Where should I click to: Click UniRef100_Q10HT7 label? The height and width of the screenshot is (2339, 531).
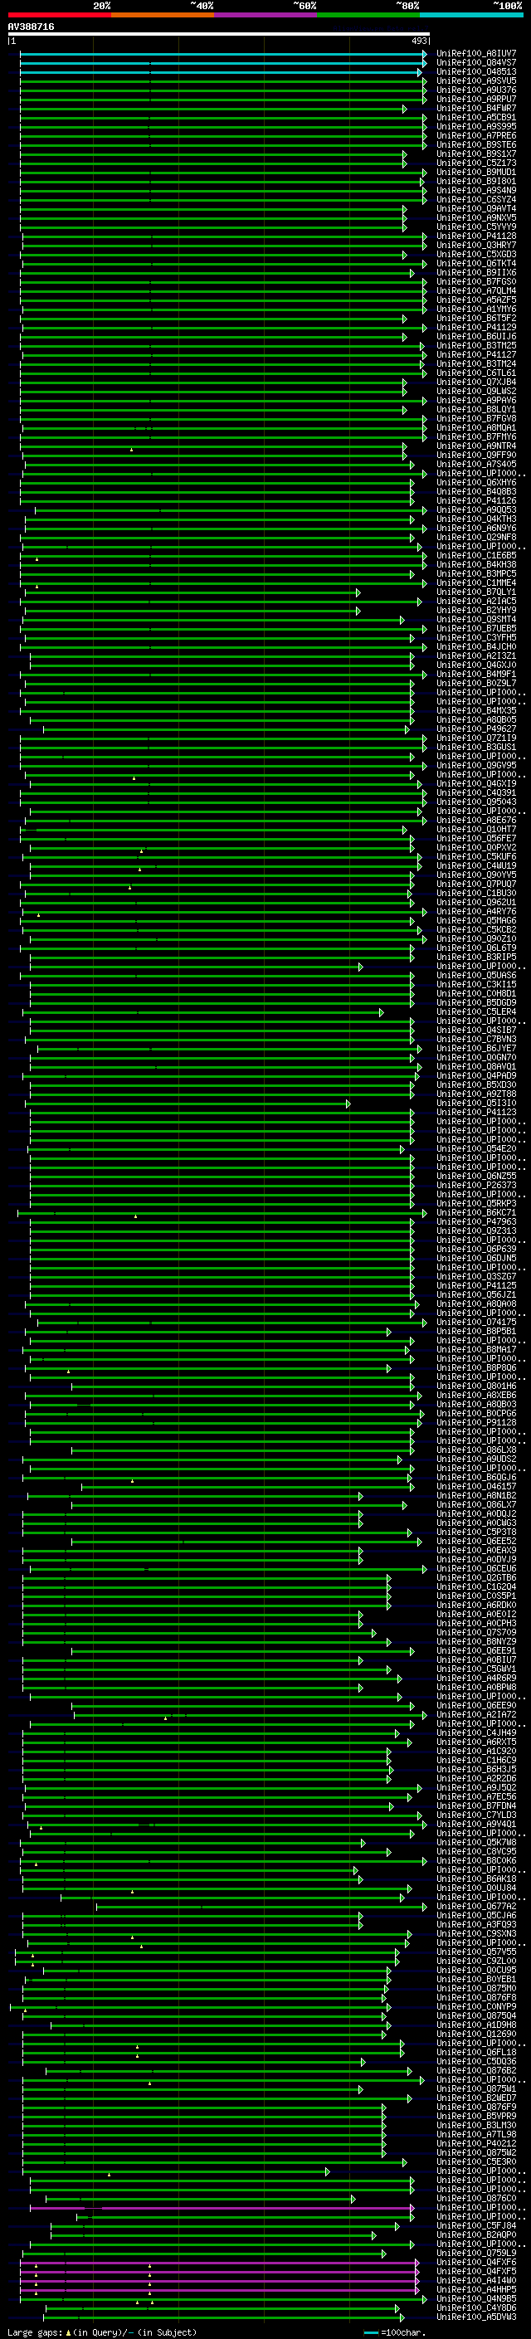click(476, 829)
